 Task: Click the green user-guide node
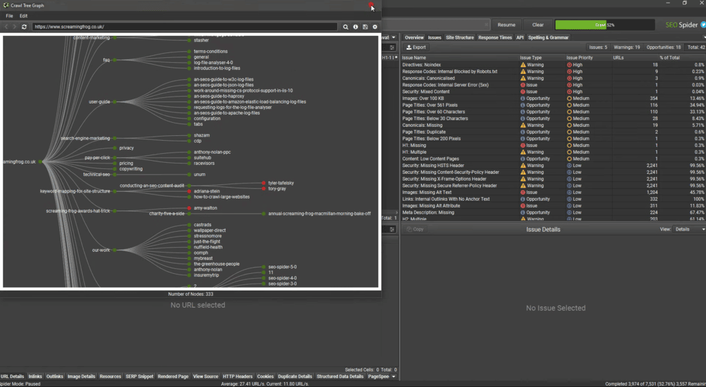pyautogui.click(x=114, y=102)
